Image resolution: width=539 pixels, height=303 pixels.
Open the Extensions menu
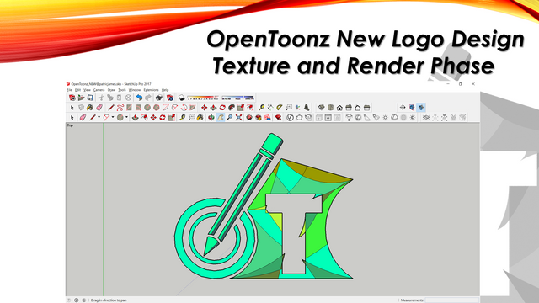tap(151, 90)
